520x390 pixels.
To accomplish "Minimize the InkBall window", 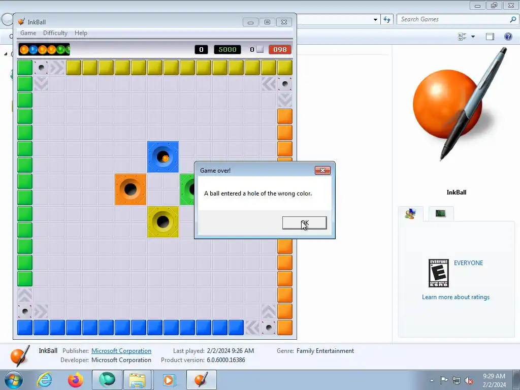I will tap(251, 22).
